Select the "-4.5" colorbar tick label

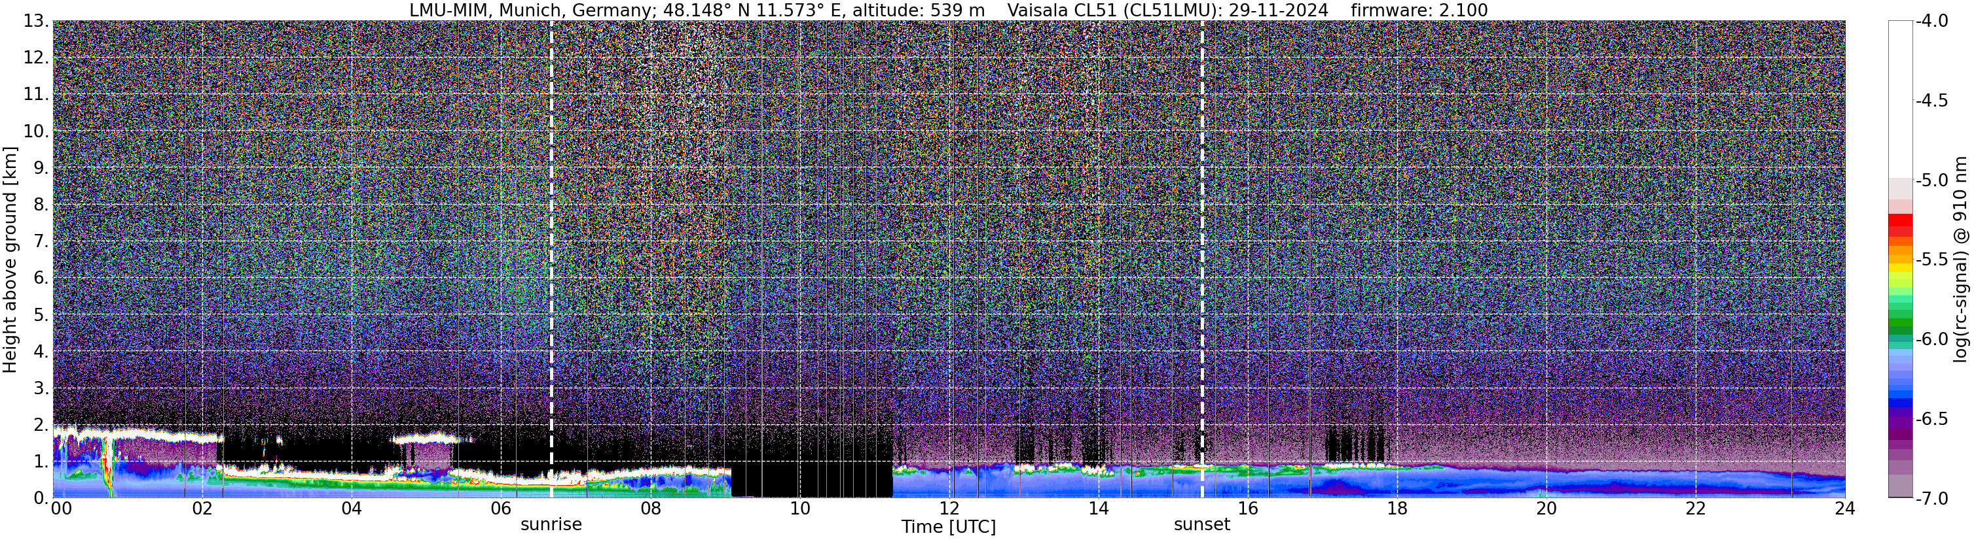coord(1932,101)
